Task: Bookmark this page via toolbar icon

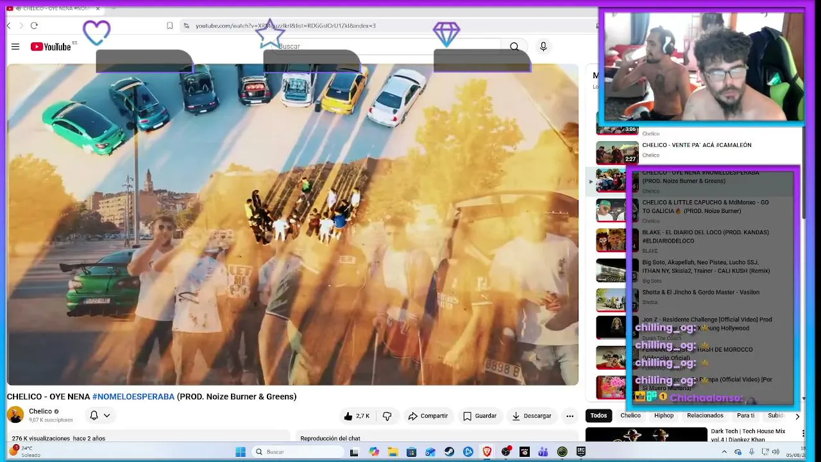Action: tap(169, 26)
